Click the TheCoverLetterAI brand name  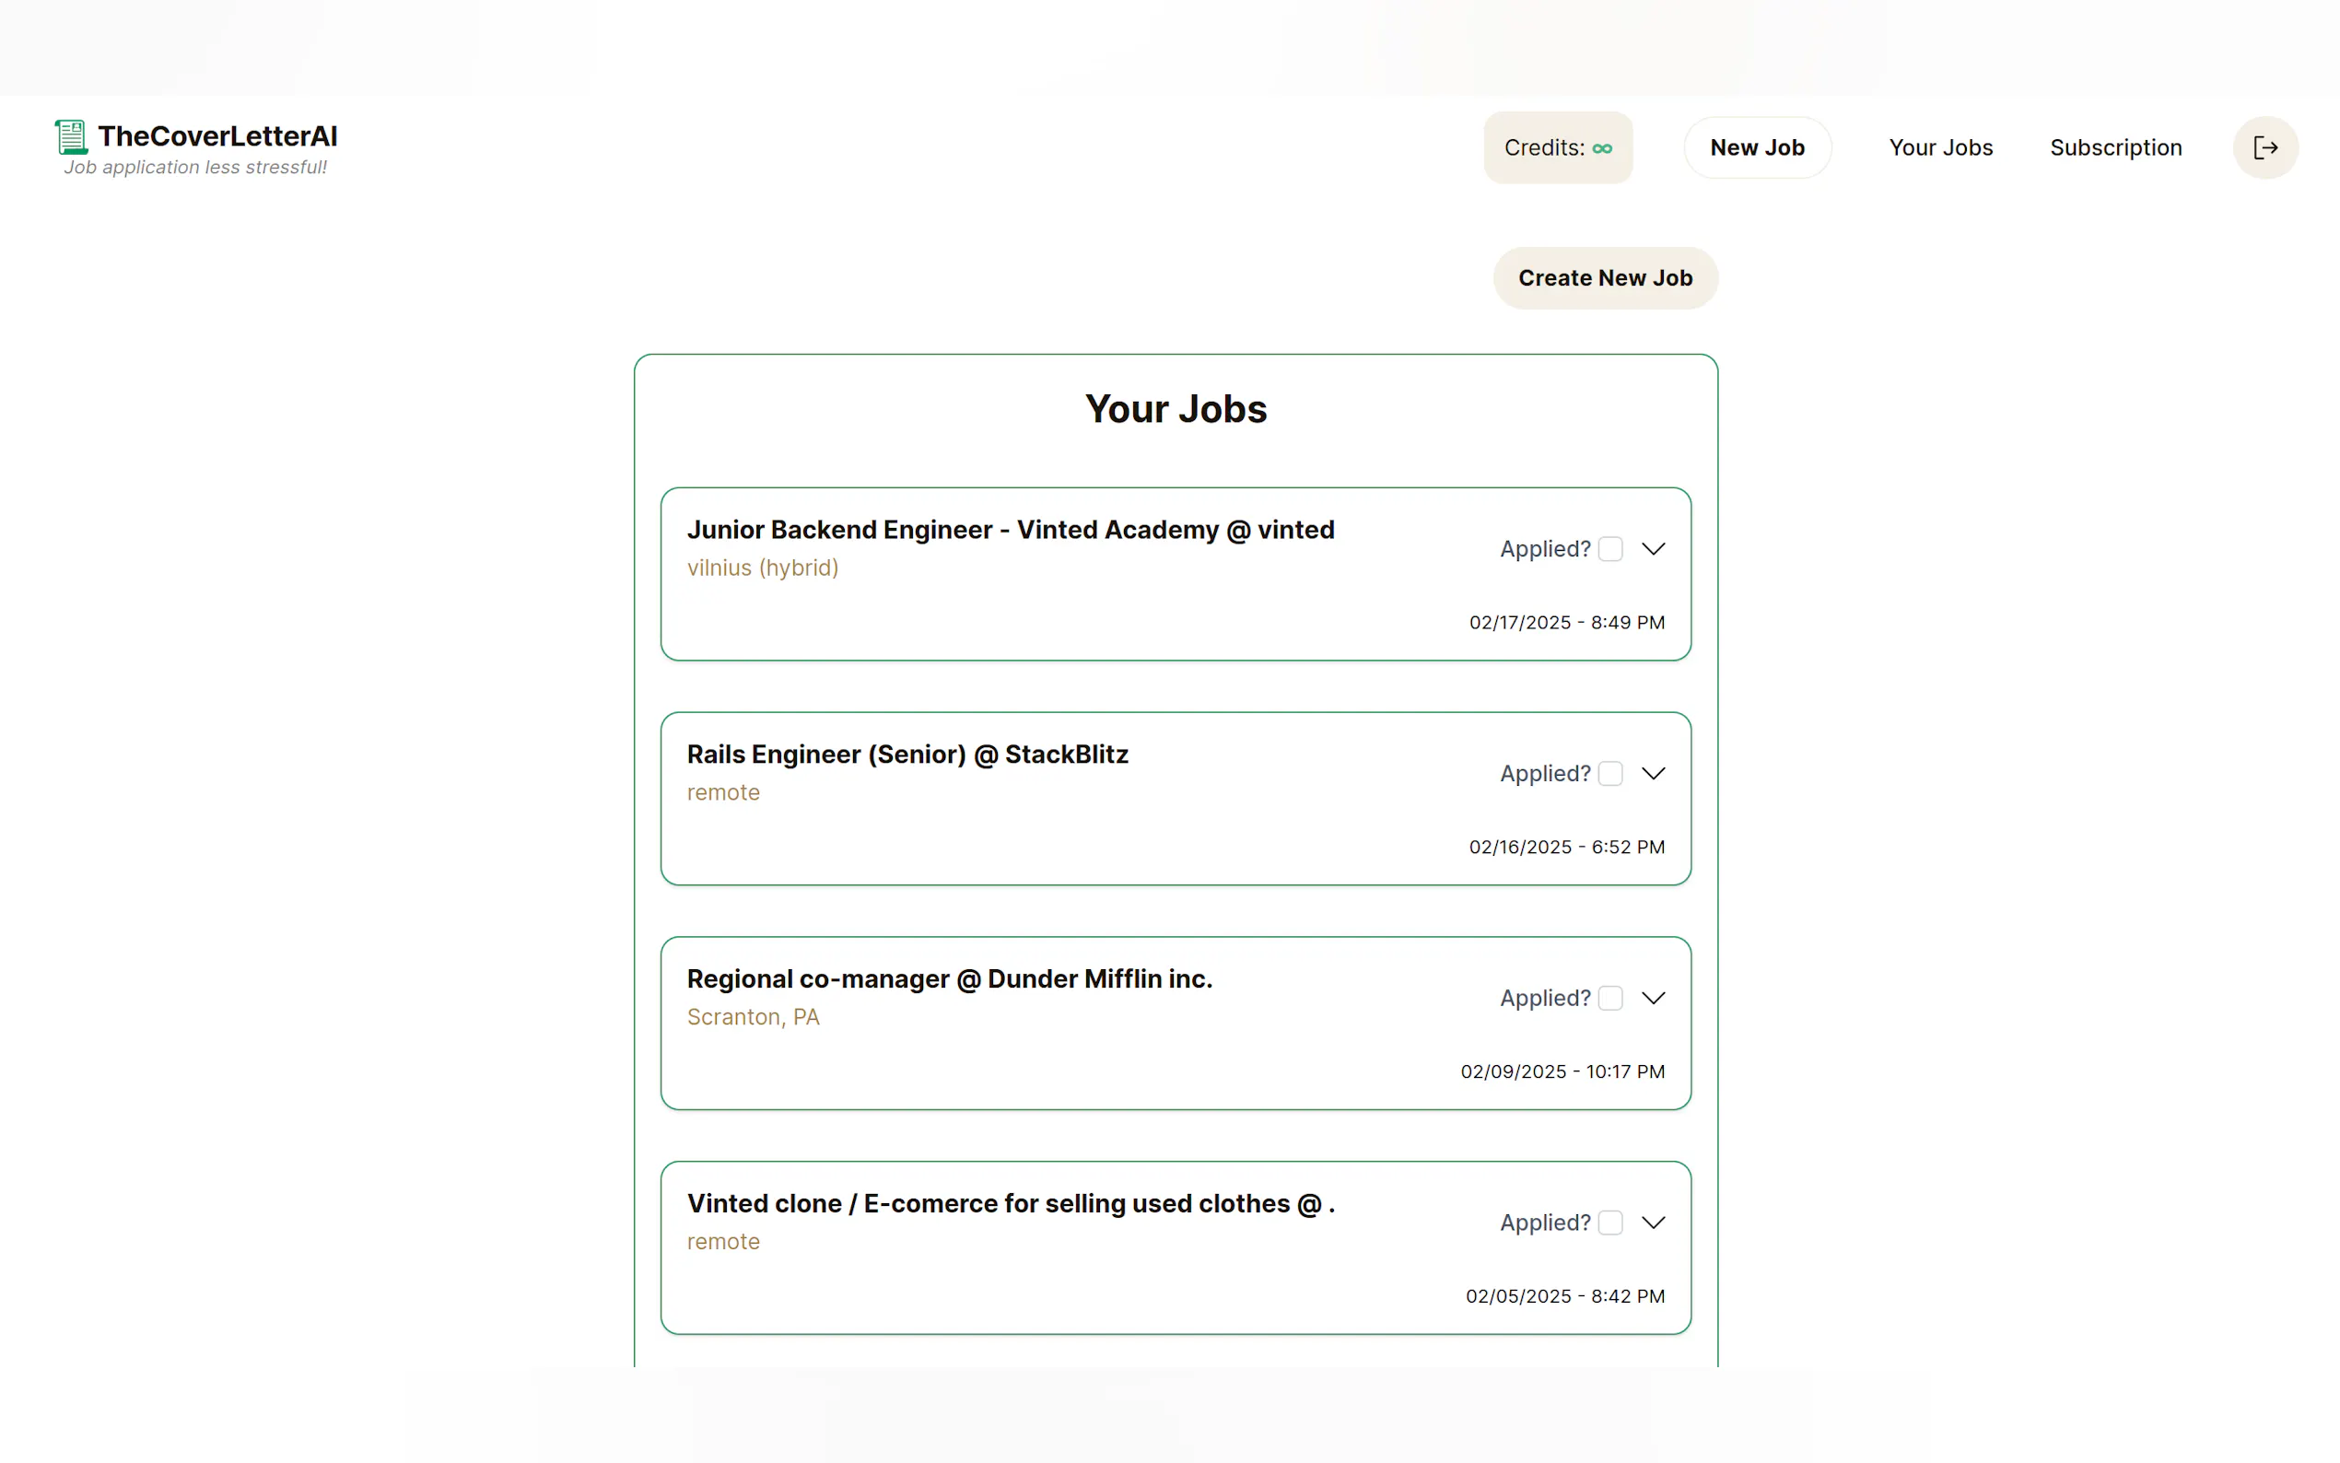[x=217, y=136]
